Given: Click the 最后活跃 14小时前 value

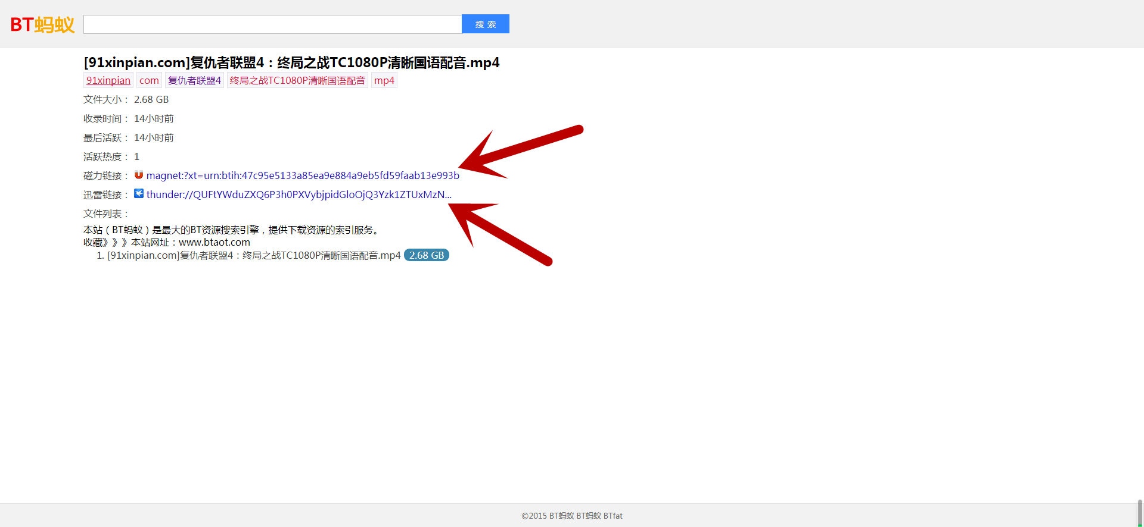Looking at the screenshot, I should tap(154, 137).
